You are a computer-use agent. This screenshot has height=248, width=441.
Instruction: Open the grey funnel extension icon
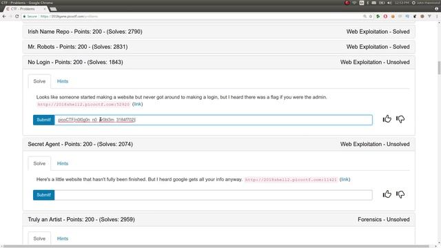429,17
